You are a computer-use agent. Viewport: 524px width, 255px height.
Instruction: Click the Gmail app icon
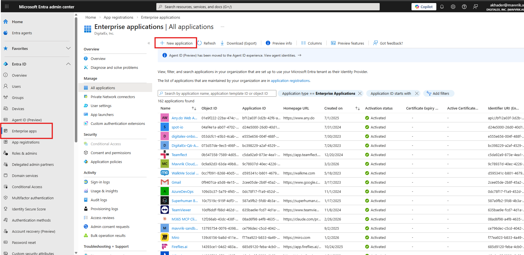click(165, 182)
